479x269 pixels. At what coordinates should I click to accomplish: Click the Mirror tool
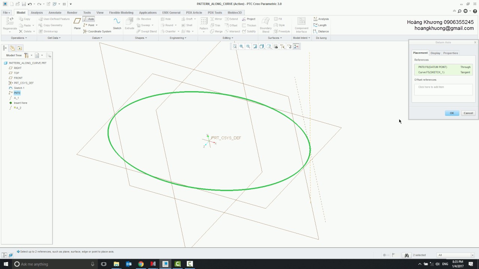click(x=216, y=19)
